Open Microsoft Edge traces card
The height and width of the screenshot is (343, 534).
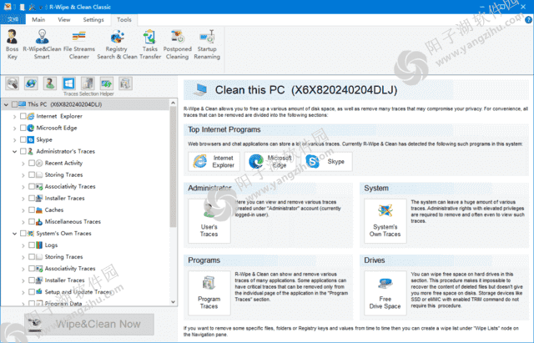(x=270, y=161)
